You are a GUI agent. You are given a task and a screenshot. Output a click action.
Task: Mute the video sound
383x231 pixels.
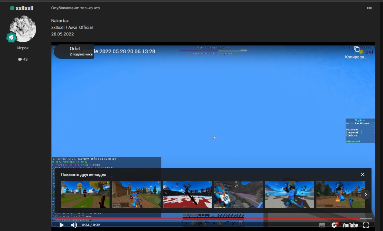click(x=74, y=225)
